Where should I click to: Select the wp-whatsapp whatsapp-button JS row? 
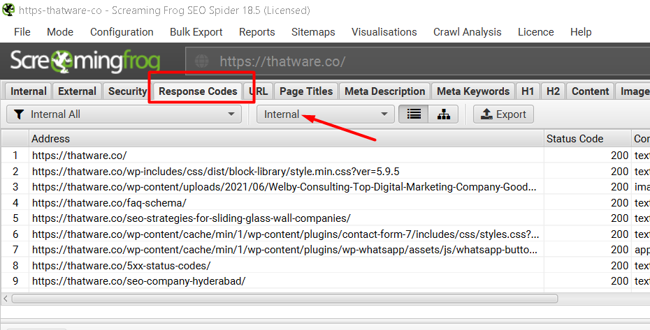286,250
